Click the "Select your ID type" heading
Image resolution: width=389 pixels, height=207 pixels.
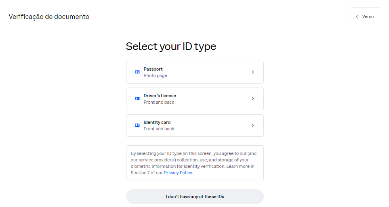pyautogui.click(x=171, y=46)
